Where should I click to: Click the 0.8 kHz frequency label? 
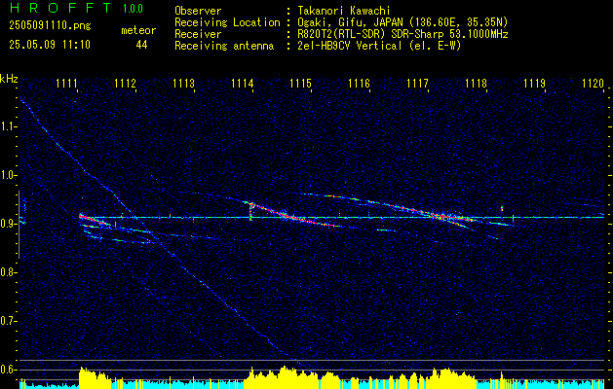(x=7, y=272)
